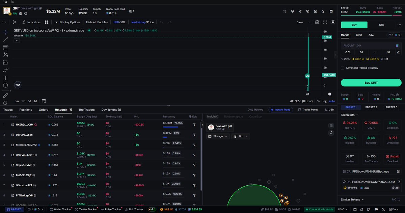Open the Save layout dropdown arrow
Image resolution: width=405 pixels, height=213 pixels.
pyautogui.click(x=308, y=22)
